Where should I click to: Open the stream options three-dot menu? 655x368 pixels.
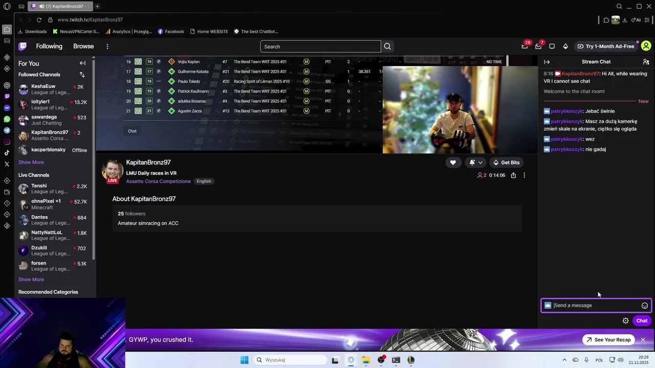[524, 175]
